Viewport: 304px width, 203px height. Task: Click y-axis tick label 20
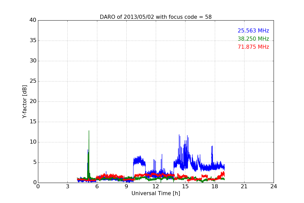pos(33,101)
